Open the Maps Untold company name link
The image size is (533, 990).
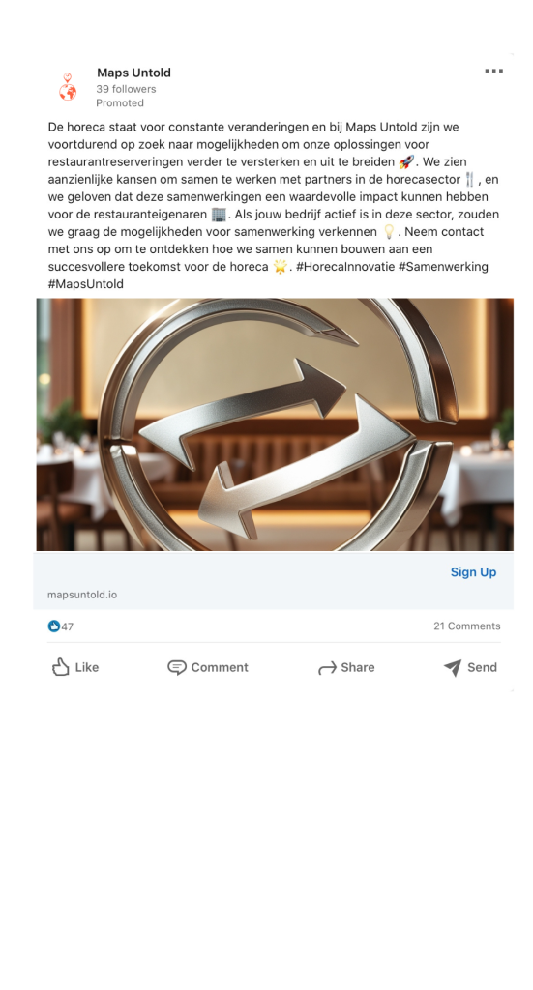click(133, 73)
